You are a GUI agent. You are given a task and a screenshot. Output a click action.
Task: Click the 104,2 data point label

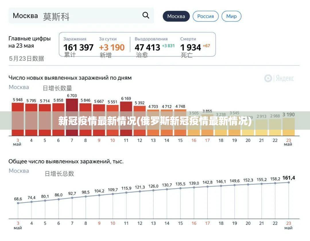[99, 191]
